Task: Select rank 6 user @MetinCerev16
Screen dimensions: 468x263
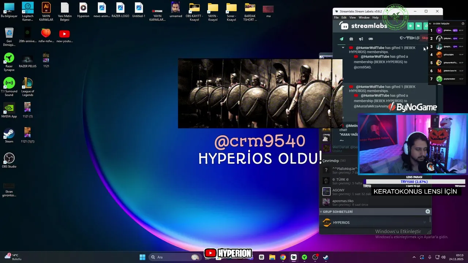Action: tap(447, 70)
